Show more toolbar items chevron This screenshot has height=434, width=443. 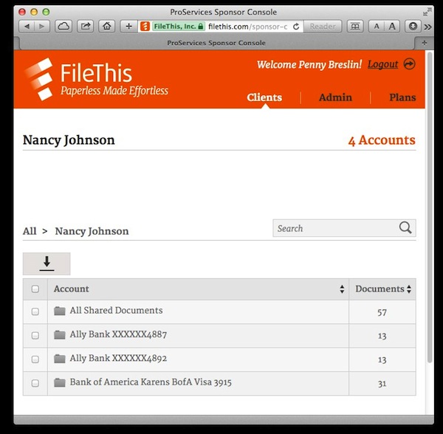pos(427,27)
